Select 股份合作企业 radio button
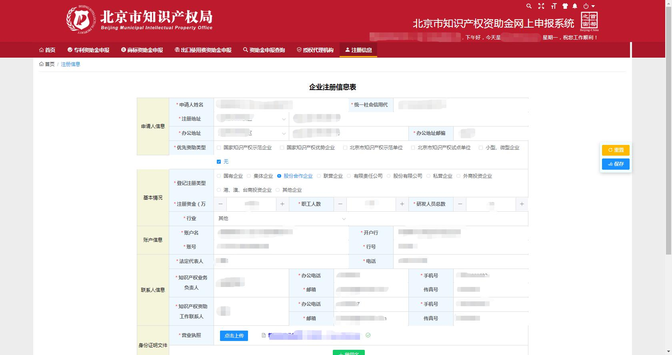 click(x=279, y=176)
